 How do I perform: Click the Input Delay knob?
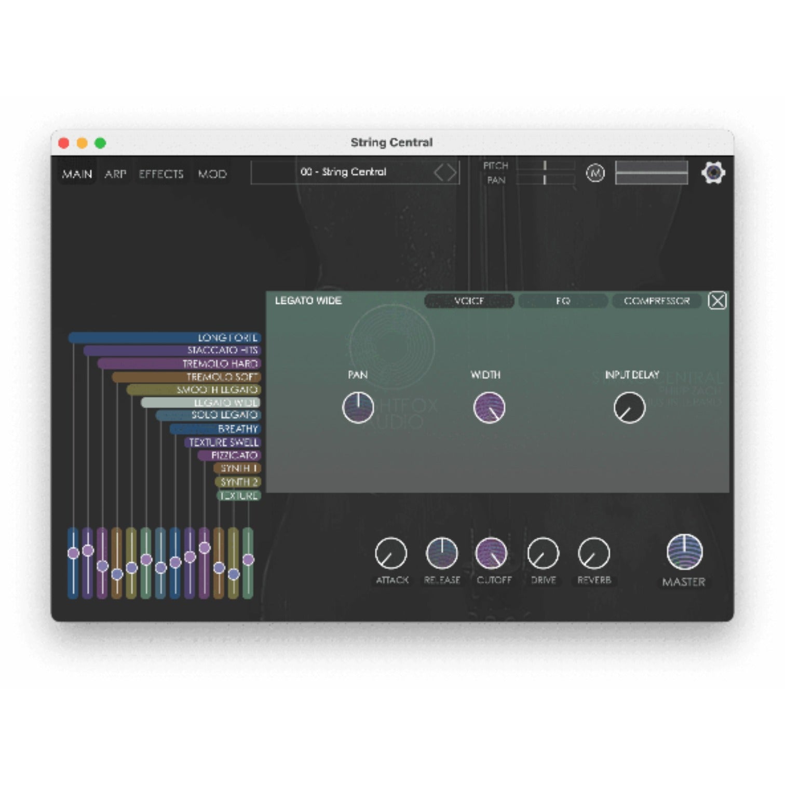[629, 408]
